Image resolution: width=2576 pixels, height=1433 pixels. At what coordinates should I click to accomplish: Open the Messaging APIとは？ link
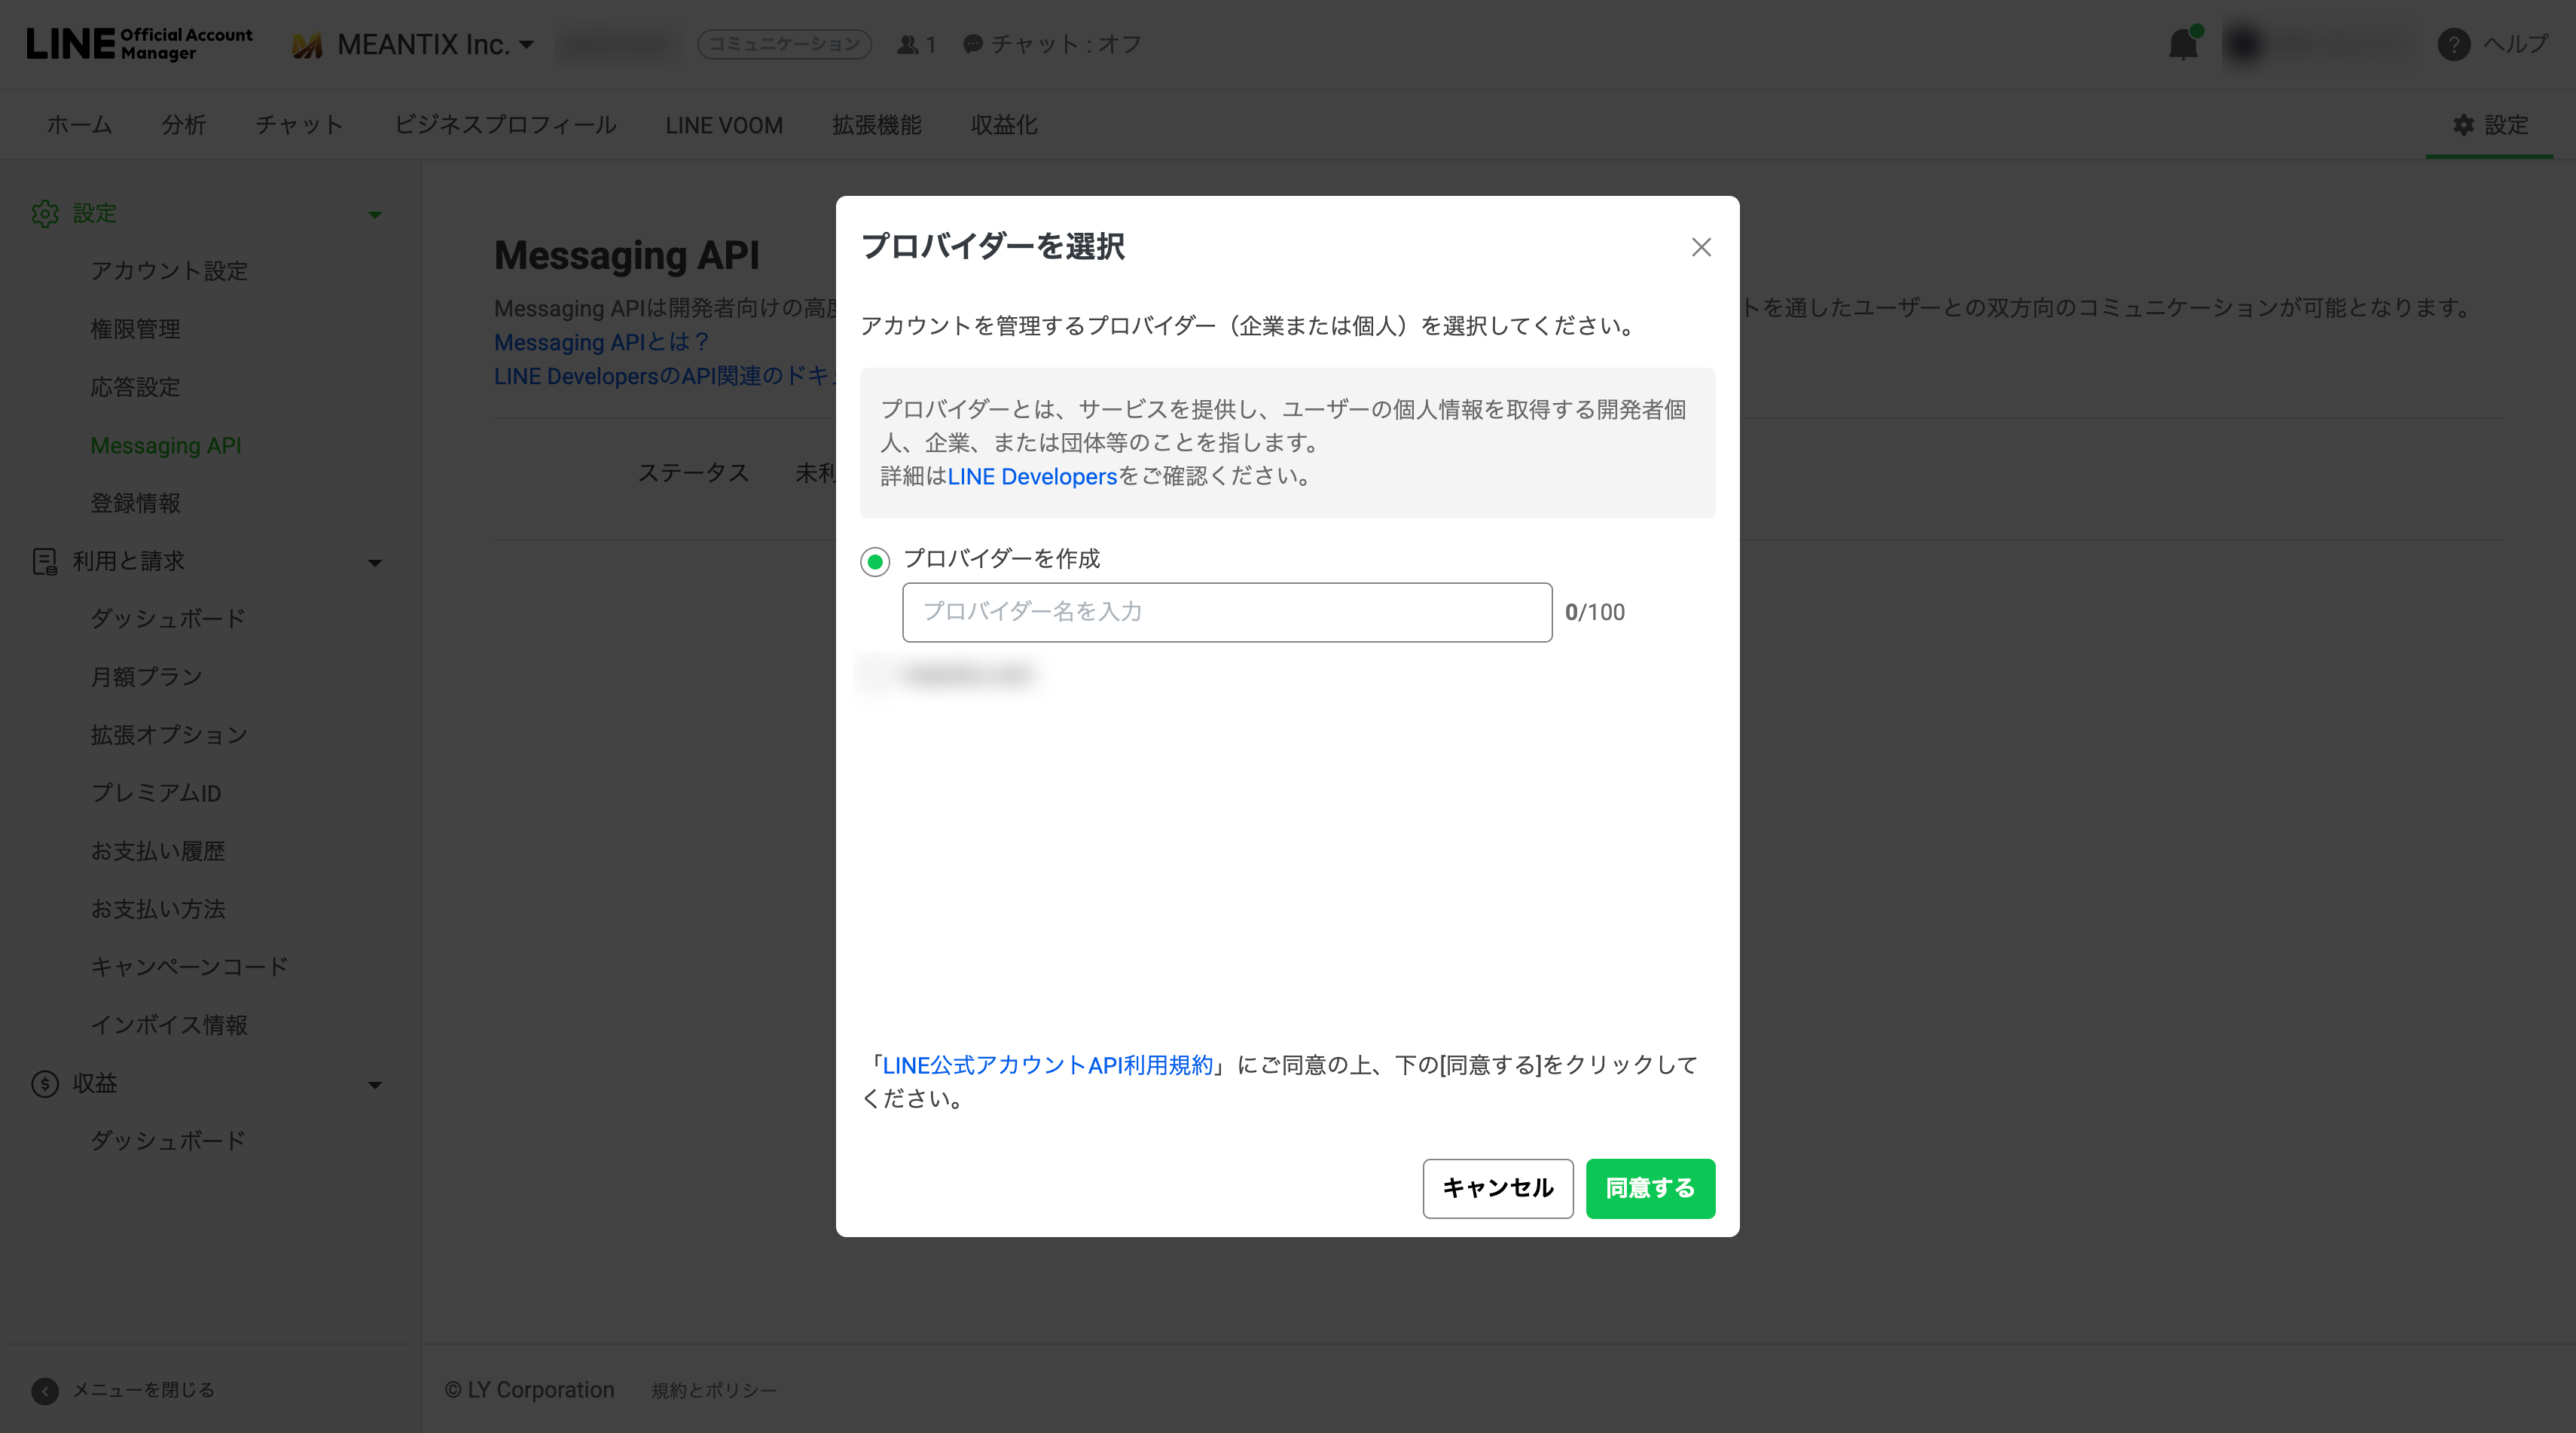[x=601, y=342]
